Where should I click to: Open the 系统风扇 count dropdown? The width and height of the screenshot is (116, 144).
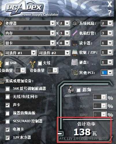click(x=110, y=23)
